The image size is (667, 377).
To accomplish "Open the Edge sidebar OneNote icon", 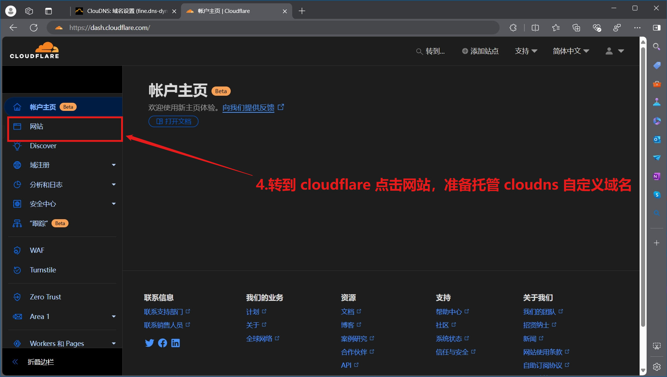I will coord(657,176).
